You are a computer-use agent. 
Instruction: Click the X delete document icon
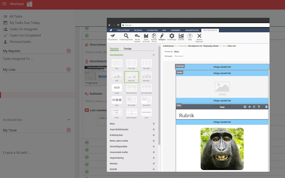point(199,36)
